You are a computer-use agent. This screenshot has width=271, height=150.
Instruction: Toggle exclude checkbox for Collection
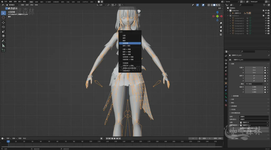point(263,11)
